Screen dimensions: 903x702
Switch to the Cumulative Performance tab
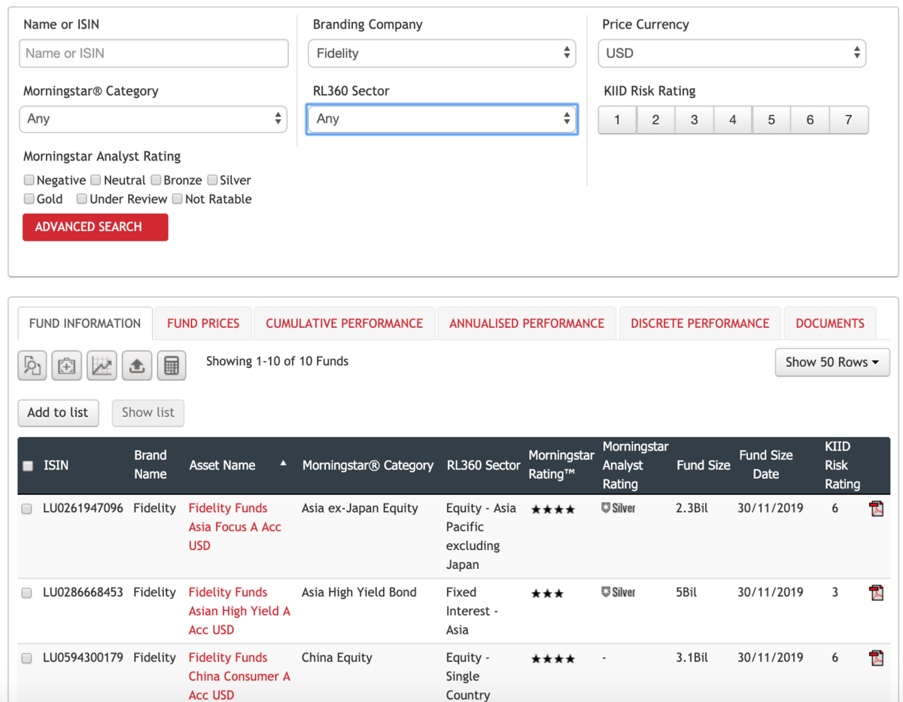click(345, 324)
